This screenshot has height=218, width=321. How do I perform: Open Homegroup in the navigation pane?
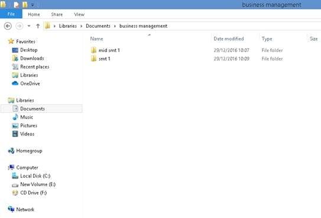[30, 151]
